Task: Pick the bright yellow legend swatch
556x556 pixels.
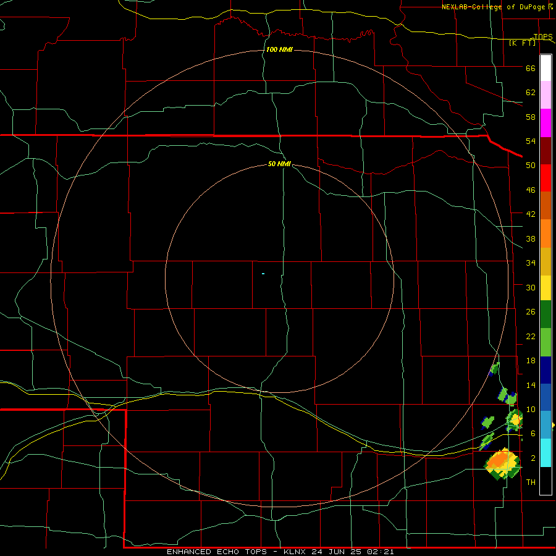Action: pyautogui.click(x=545, y=287)
